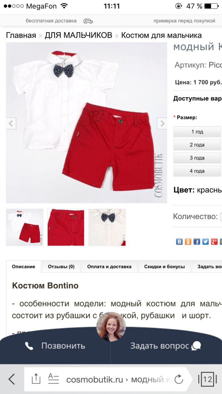Tap Позвонить button

(55, 346)
